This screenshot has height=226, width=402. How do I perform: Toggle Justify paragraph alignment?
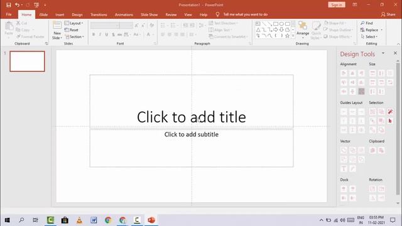tap(182, 35)
